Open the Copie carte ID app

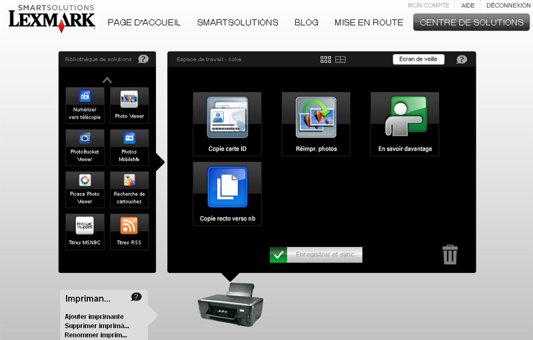(x=227, y=124)
